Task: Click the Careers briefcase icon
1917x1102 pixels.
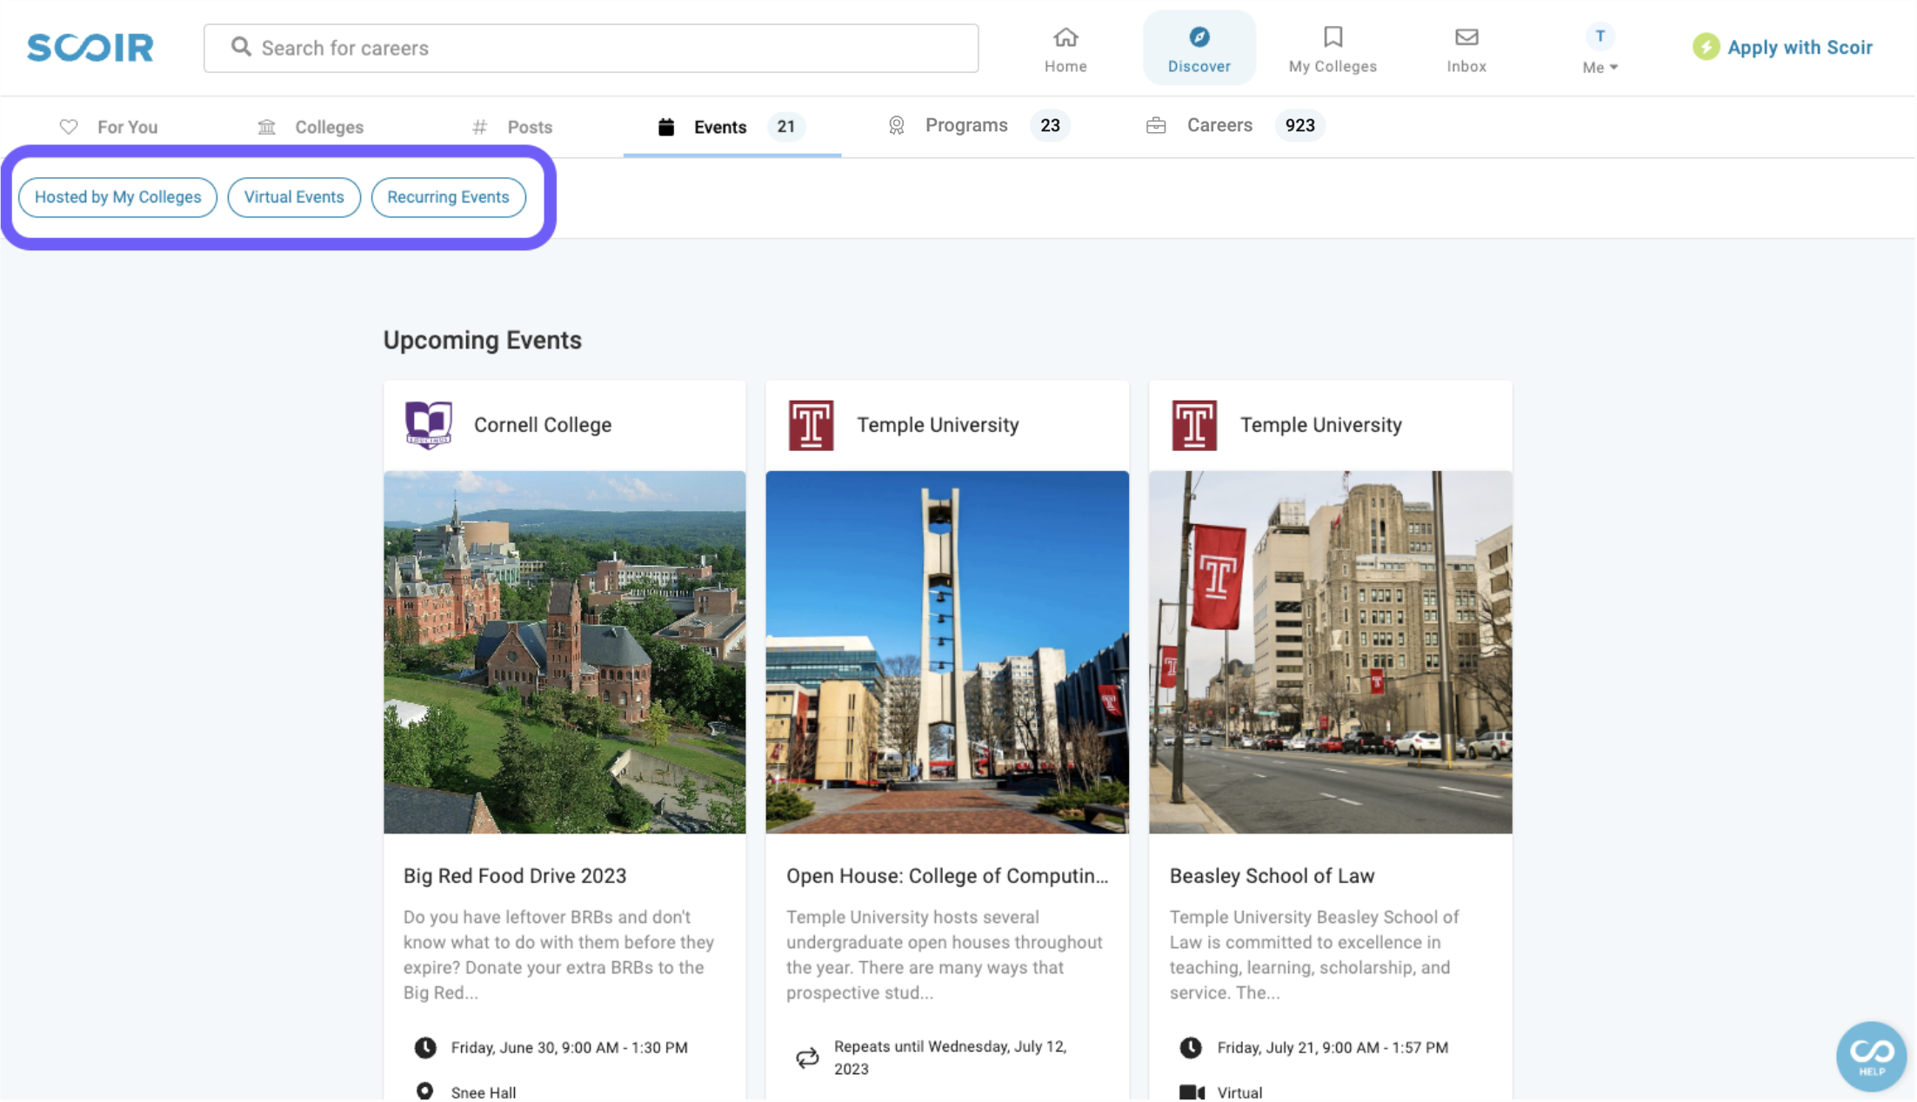Action: 1156,126
